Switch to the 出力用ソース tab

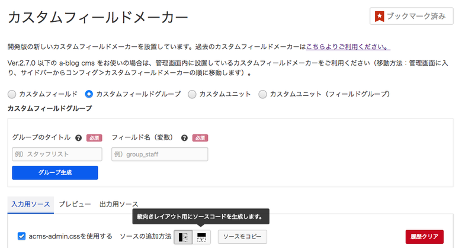118,204
